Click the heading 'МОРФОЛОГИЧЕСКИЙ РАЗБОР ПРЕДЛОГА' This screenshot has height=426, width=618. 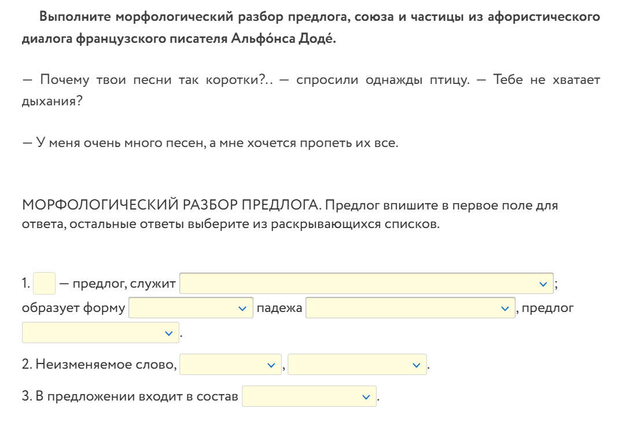point(172,205)
